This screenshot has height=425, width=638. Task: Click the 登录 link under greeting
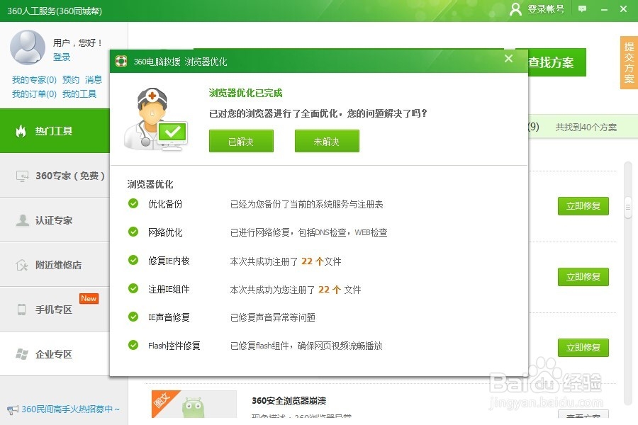pyautogui.click(x=62, y=57)
